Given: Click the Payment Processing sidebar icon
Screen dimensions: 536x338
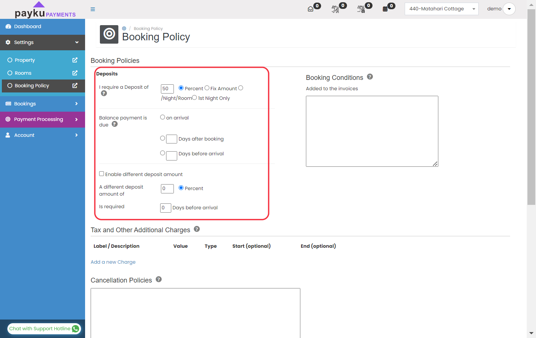Looking at the screenshot, I should (8, 119).
